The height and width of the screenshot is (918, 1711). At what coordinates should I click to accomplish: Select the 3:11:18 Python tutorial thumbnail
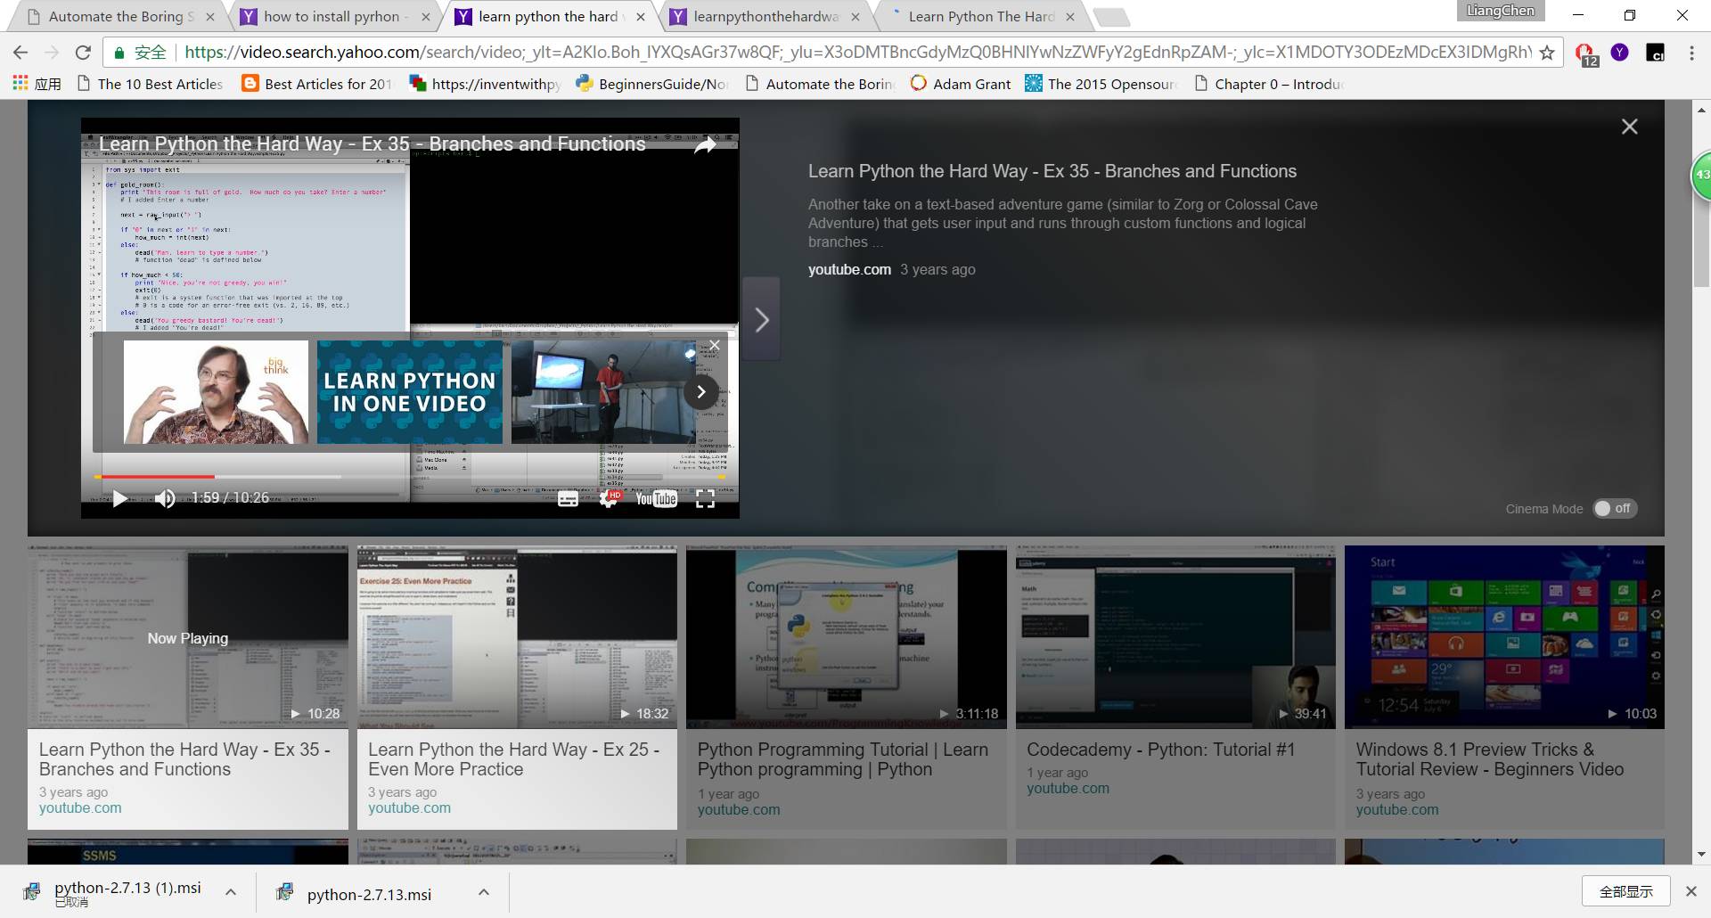click(x=847, y=637)
